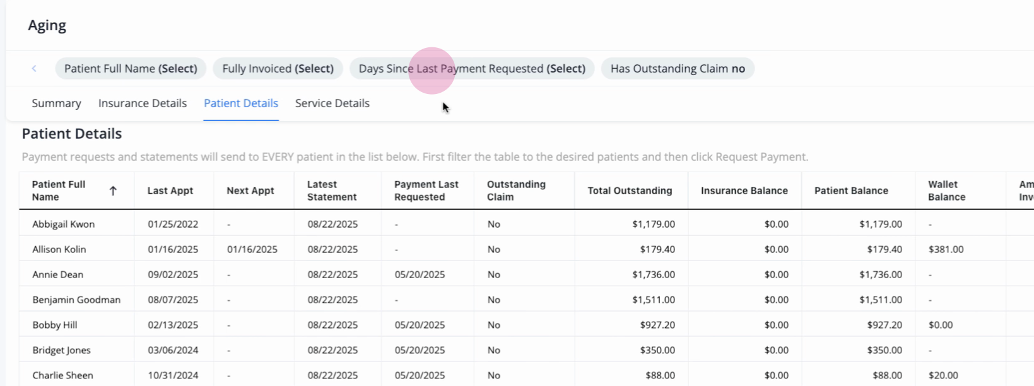Click Abbigail Kwon's latest statement 08/22/2025
1034x386 pixels.
coord(332,224)
